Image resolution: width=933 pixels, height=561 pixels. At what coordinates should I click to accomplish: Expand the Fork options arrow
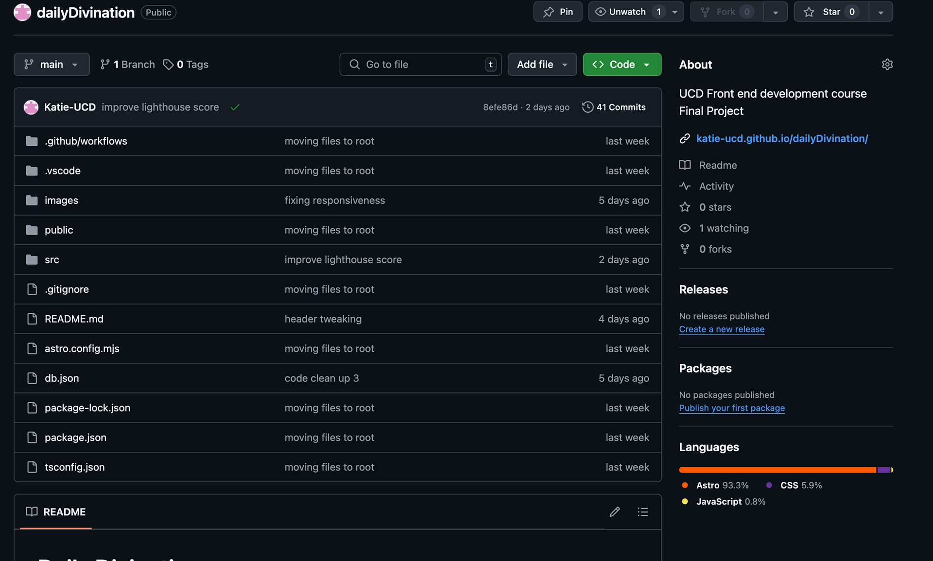point(776,12)
